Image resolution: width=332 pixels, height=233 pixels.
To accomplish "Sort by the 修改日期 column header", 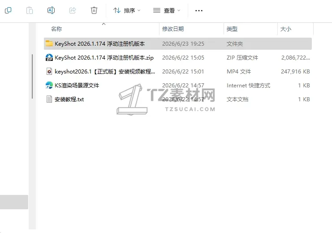I will pos(173,29).
